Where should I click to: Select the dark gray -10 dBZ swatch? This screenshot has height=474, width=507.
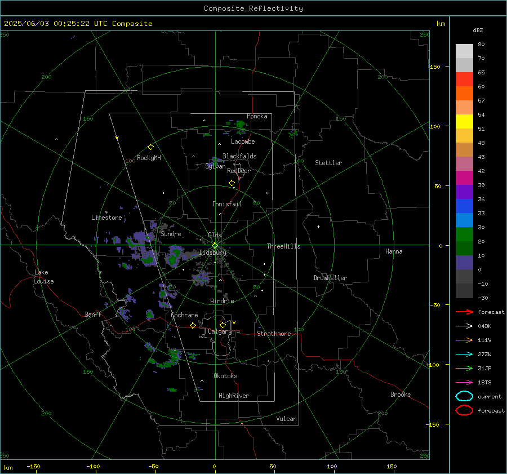(464, 291)
